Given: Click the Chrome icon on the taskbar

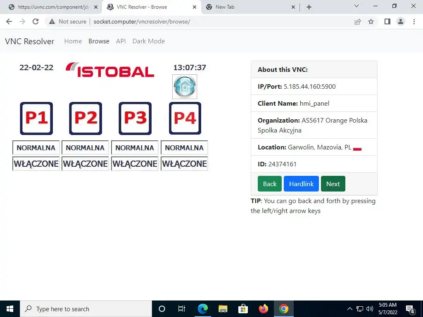Looking at the screenshot, I should pos(283,309).
